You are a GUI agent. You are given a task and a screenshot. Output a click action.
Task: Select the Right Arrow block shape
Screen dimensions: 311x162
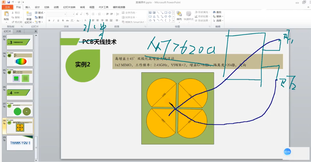166,16
